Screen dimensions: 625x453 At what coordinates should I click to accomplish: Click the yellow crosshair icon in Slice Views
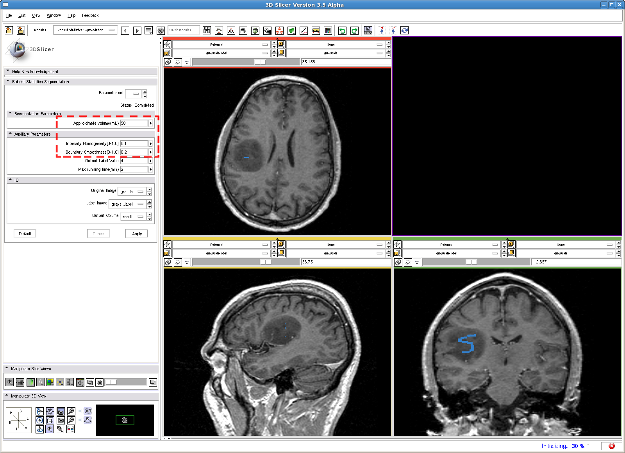coord(60,382)
